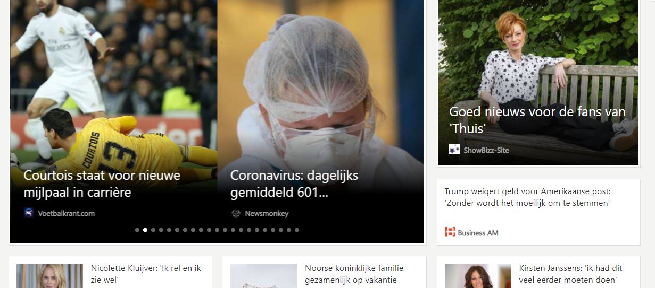This screenshot has height=288, width=655.
Task: Click the Nicolette Kluijver thumbnail photo
Action: click(x=49, y=276)
